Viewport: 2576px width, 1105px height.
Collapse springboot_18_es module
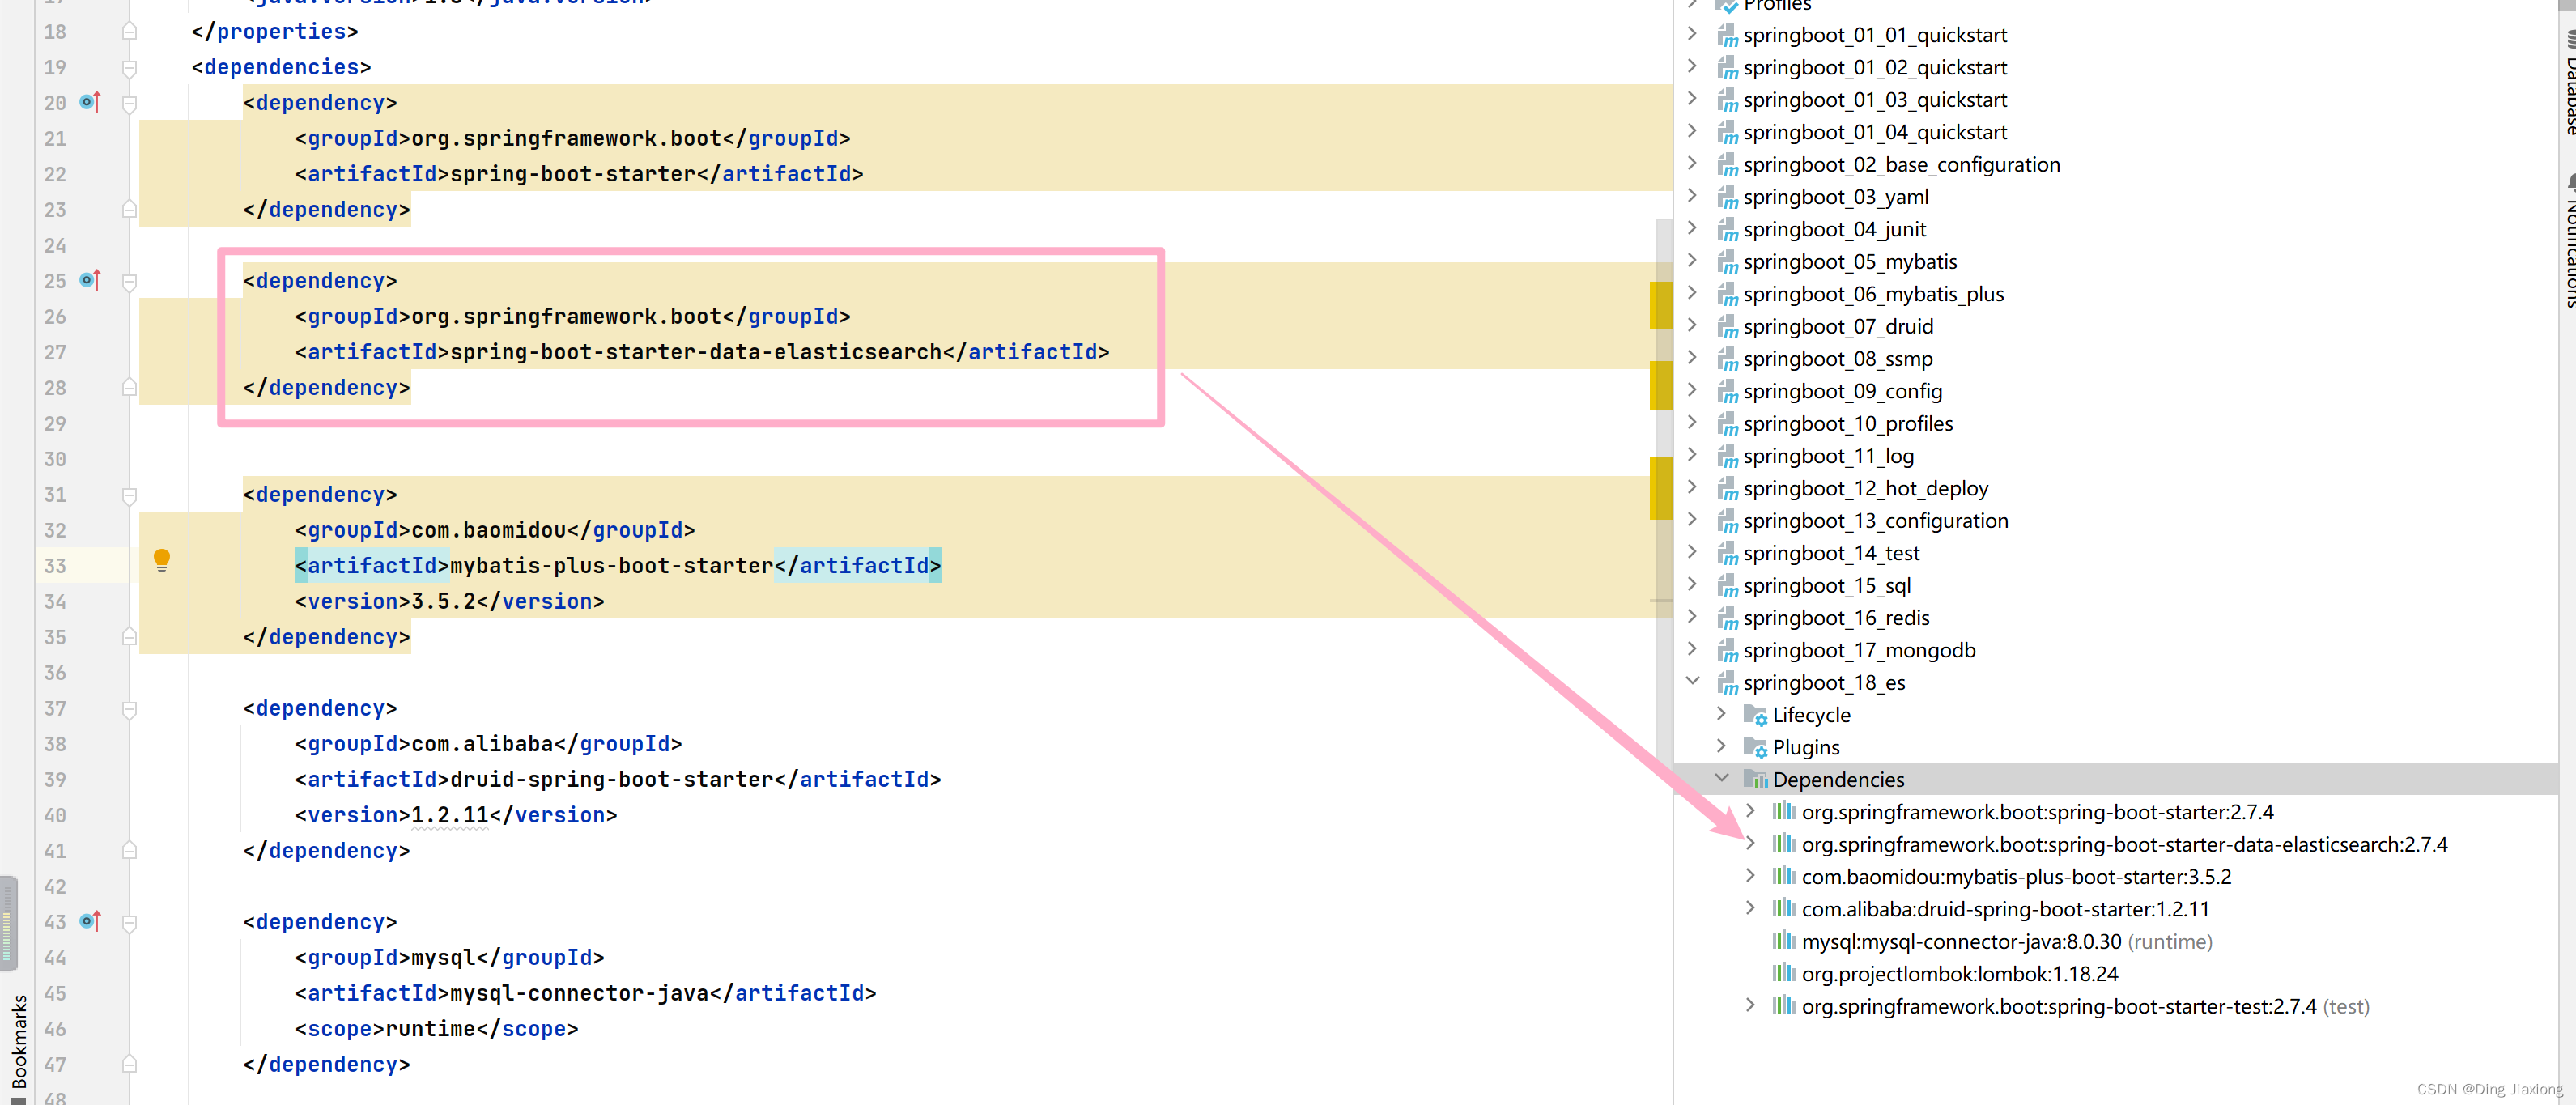pos(1692,680)
